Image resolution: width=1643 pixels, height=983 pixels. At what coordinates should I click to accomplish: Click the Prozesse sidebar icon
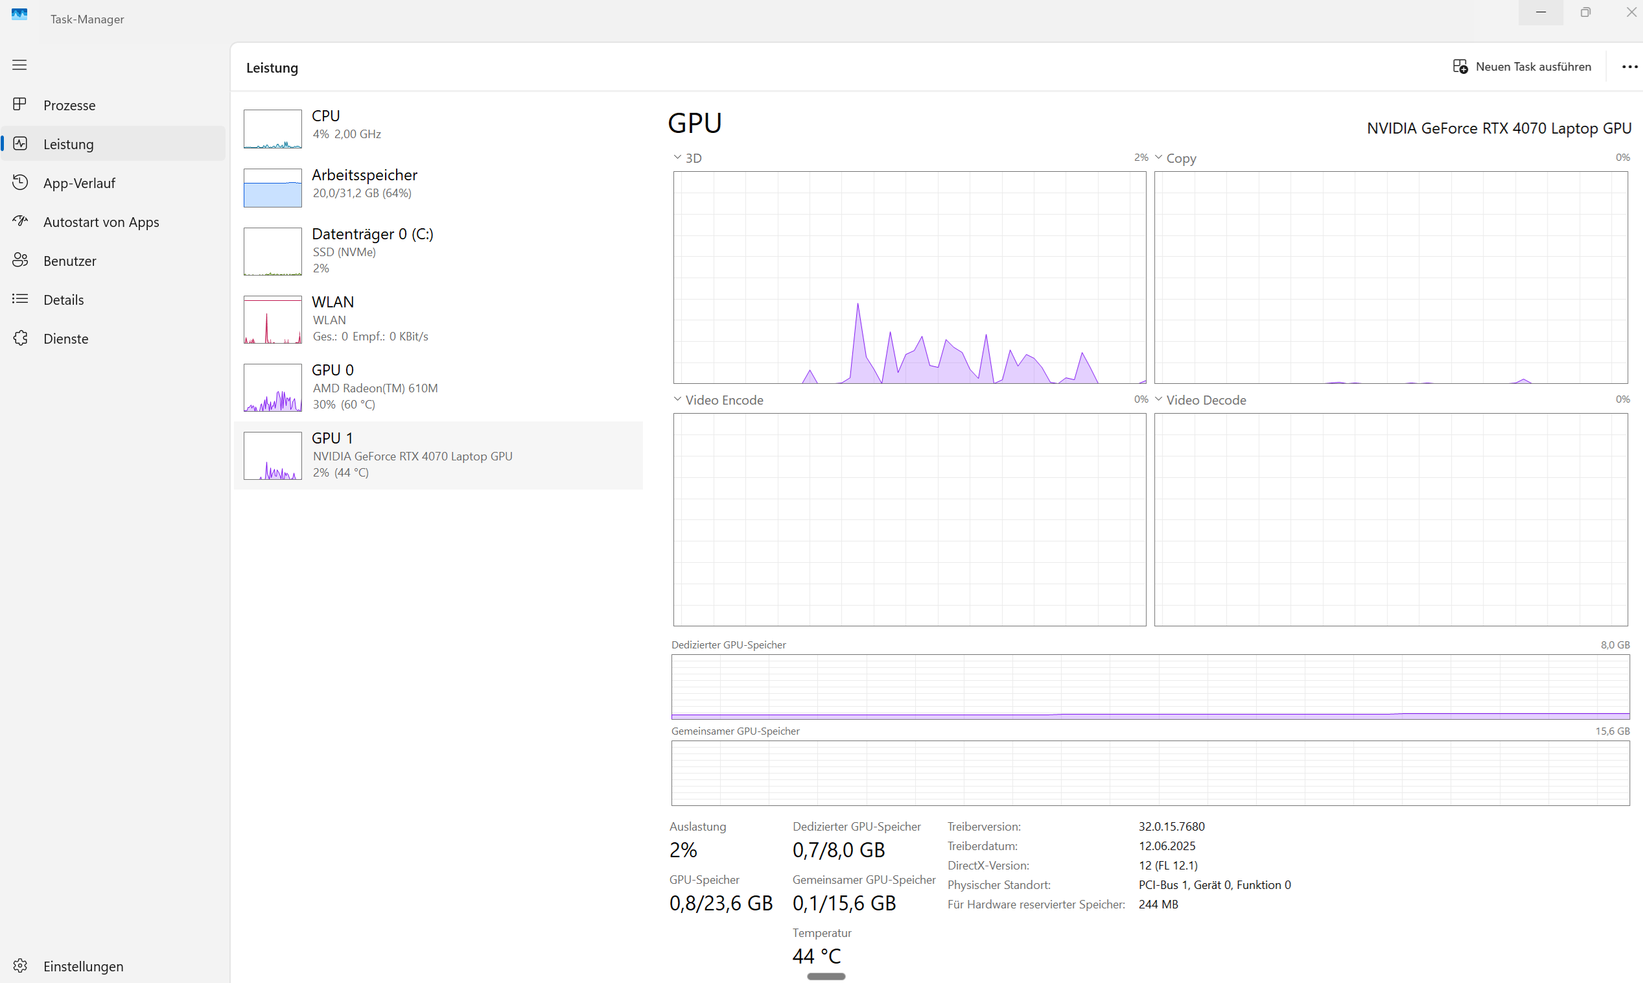[20, 104]
